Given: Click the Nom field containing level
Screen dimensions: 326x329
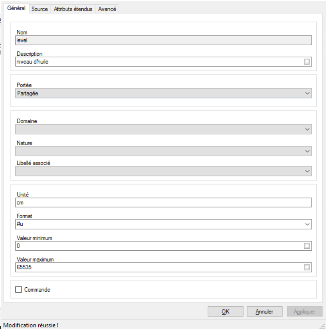Looking at the screenshot, I should (163, 40).
